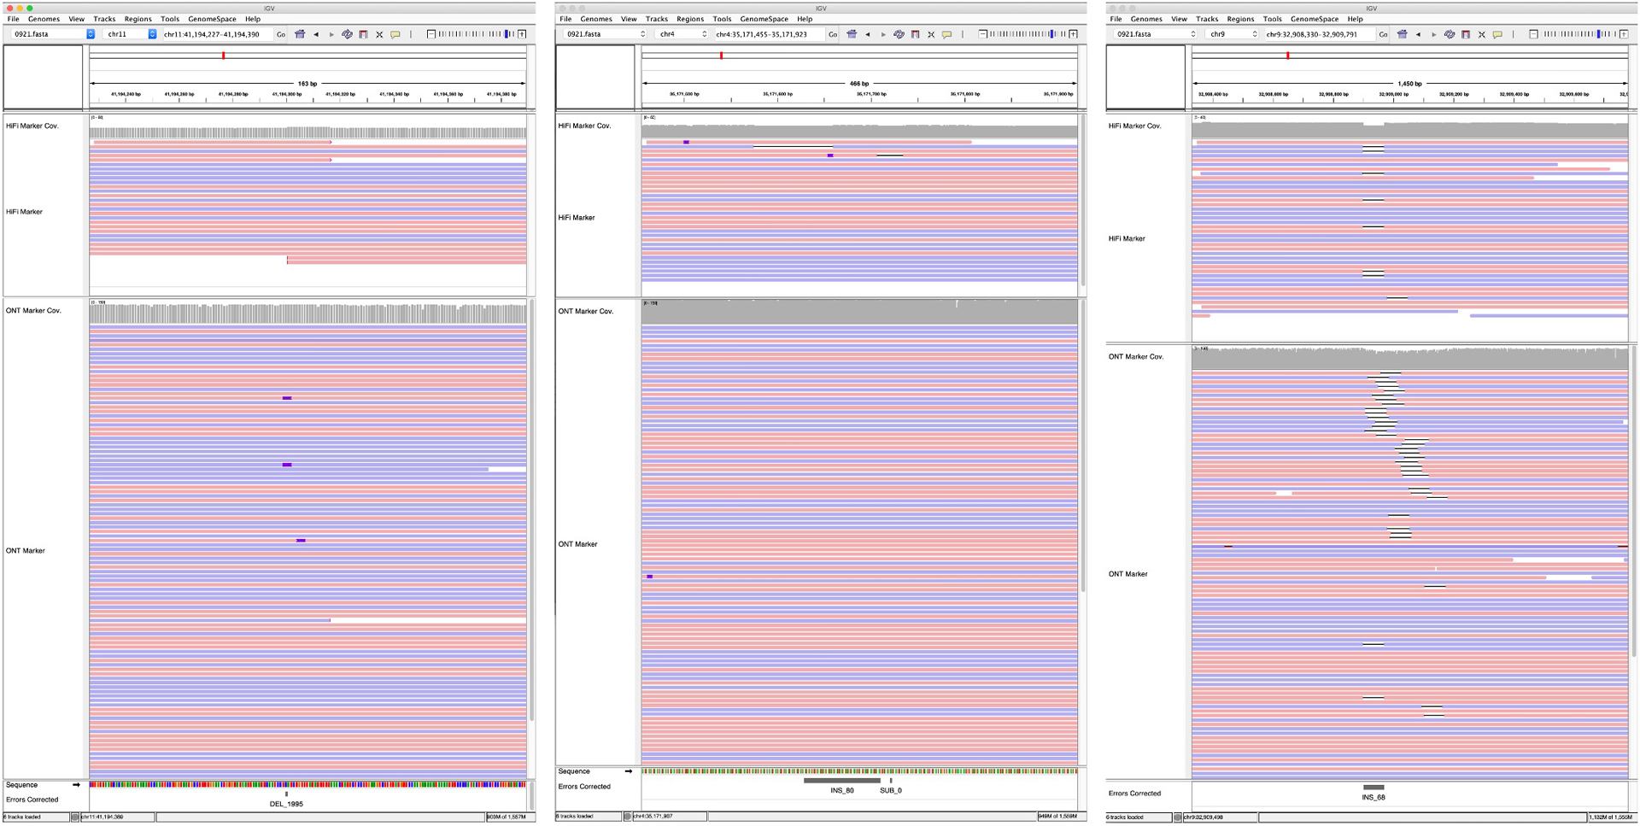Define region of interest in middle IGV window
The height and width of the screenshot is (826, 1640).
[916, 34]
